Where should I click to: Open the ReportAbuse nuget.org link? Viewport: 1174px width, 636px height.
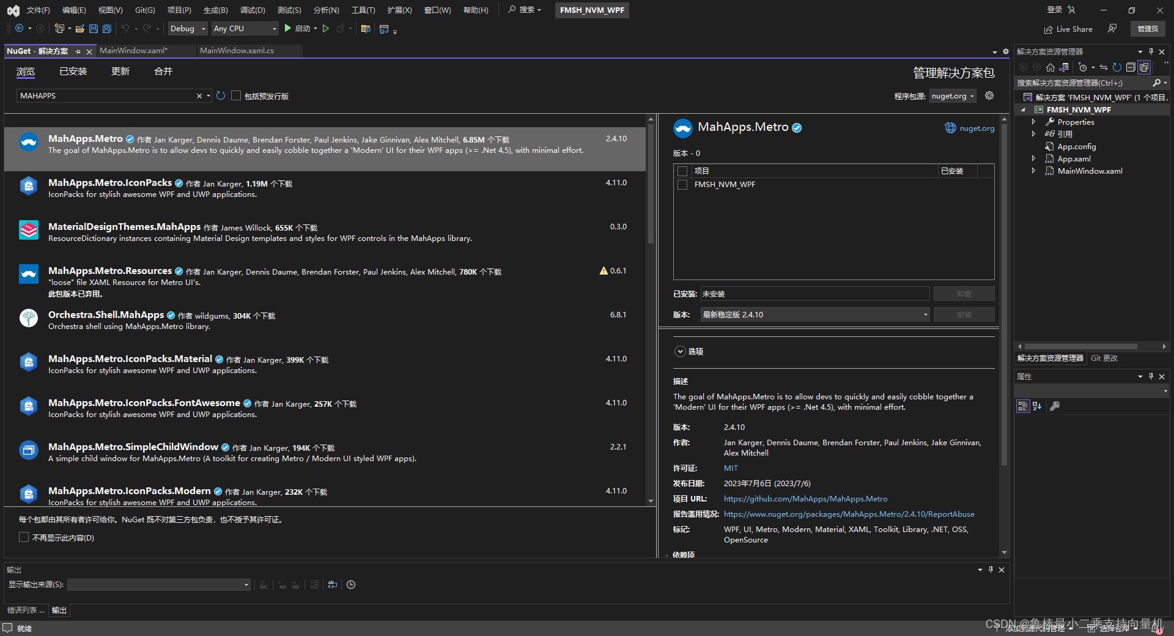[849, 514]
